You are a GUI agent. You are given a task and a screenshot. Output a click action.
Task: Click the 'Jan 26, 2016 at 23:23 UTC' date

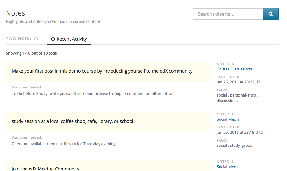pos(239,82)
